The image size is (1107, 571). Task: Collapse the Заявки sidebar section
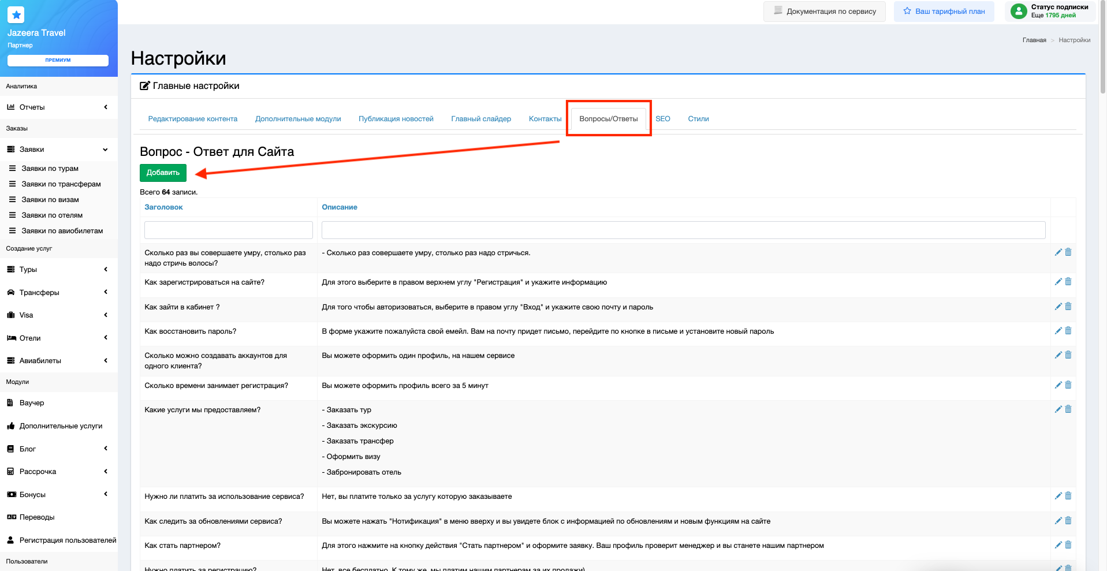pyautogui.click(x=58, y=150)
